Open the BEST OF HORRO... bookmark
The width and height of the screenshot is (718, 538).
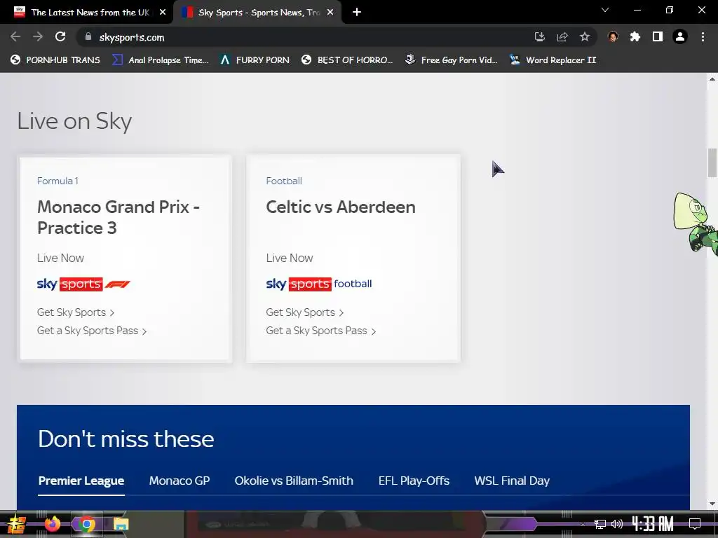[348, 60]
